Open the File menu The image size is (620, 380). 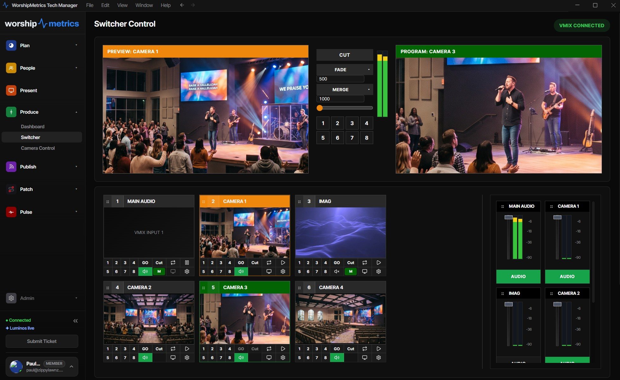pos(90,5)
